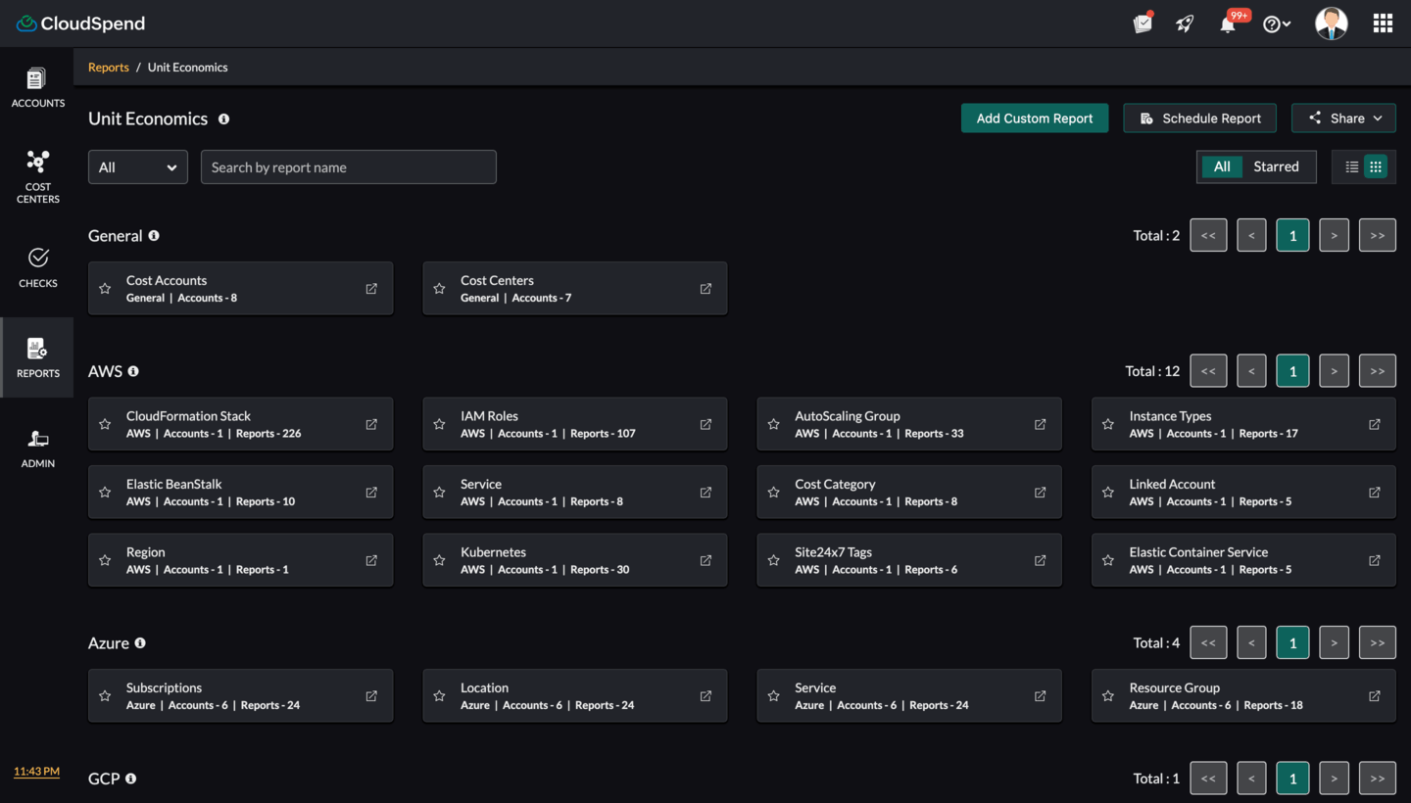Go to Admin section in sidebar
The width and height of the screenshot is (1411, 803).
click(x=37, y=449)
